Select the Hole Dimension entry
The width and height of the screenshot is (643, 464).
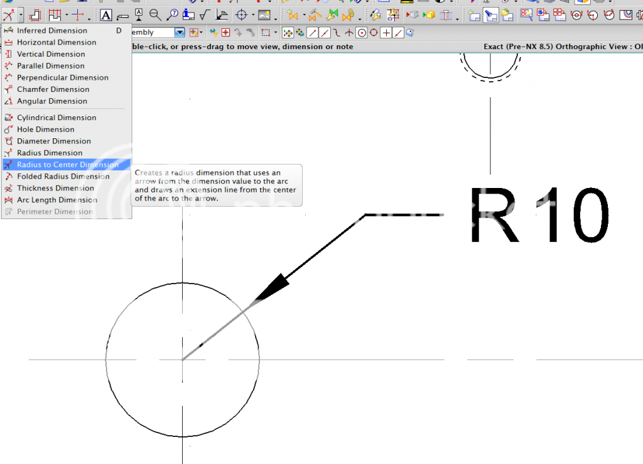click(67, 130)
